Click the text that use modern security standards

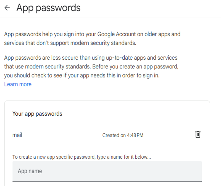pyautogui.click(x=48, y=67)
